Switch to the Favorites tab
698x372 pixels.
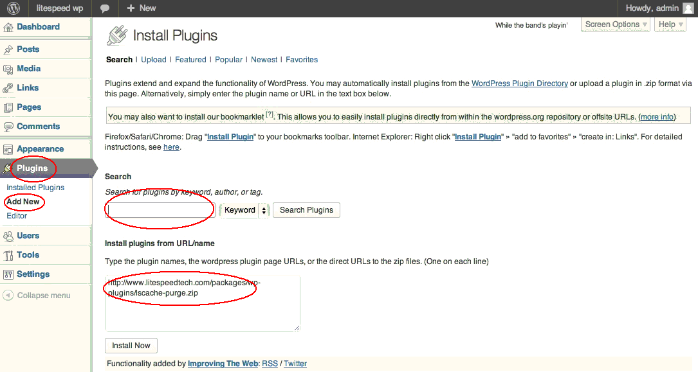tap(302, 60)
